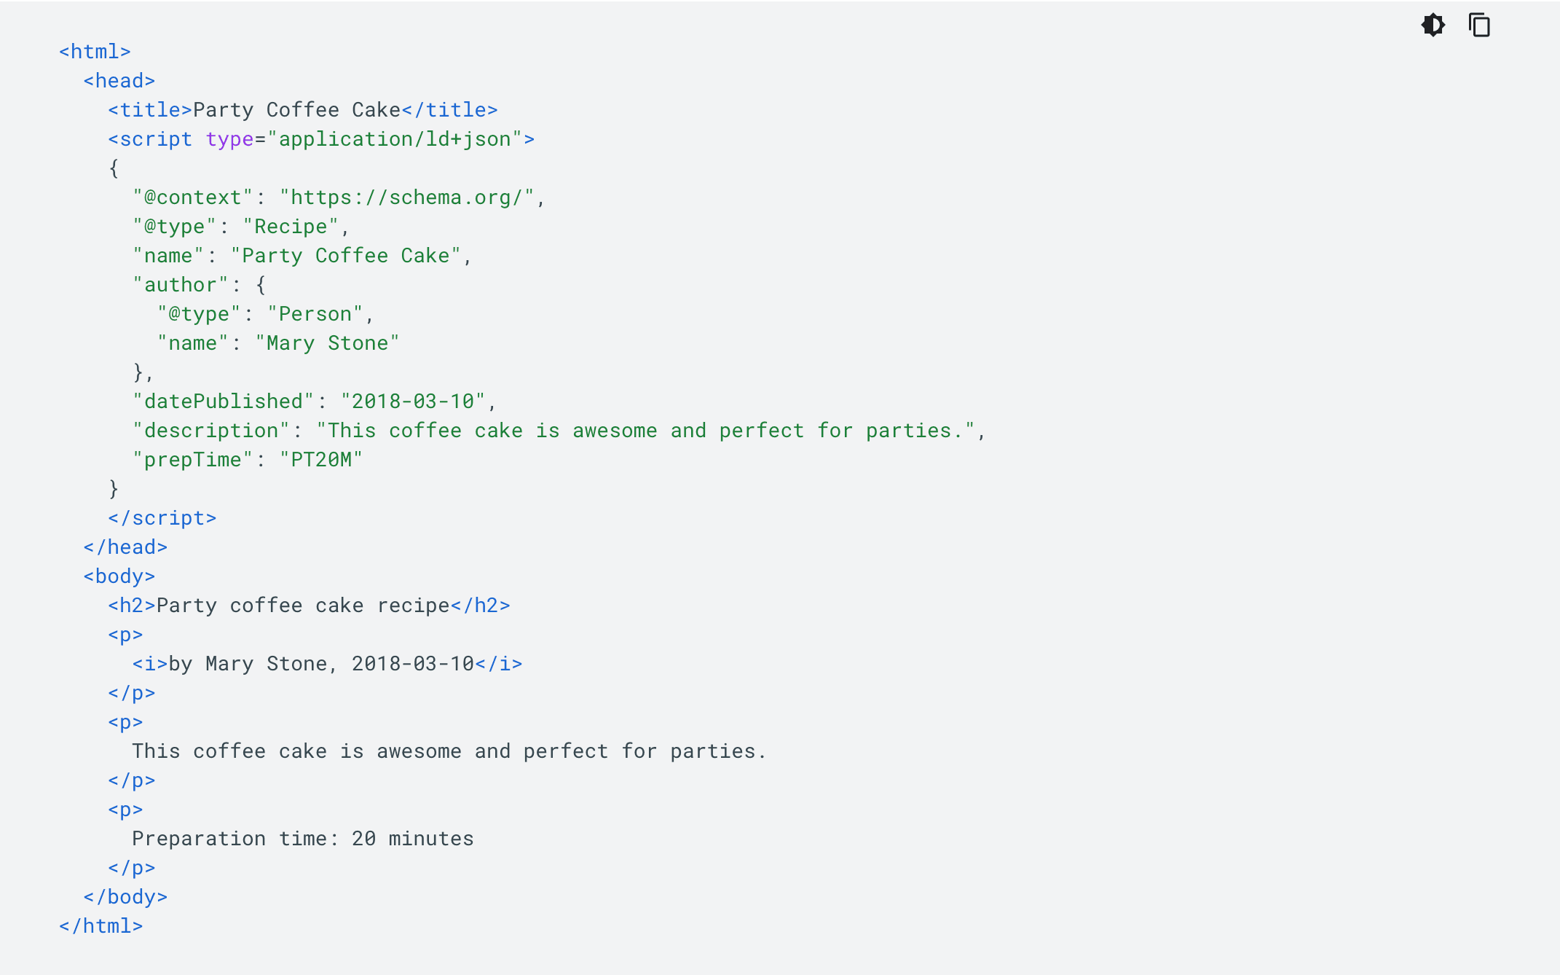The height and width of the screenshot is (975, 1560).
Task: Click the description string in JSON
Action: click(645, 431)
